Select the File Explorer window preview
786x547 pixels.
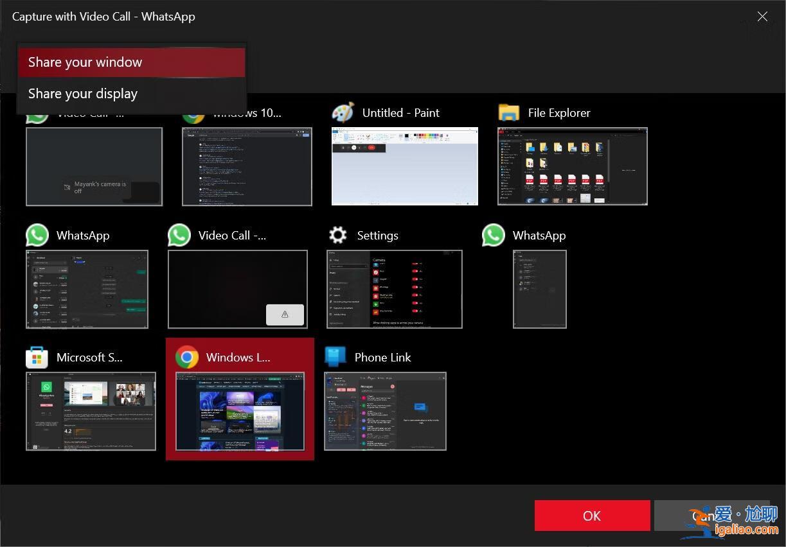click(572, 166)
